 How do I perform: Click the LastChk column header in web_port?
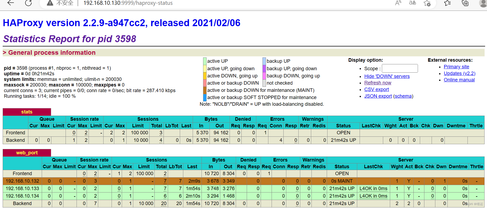coord(373,167)
